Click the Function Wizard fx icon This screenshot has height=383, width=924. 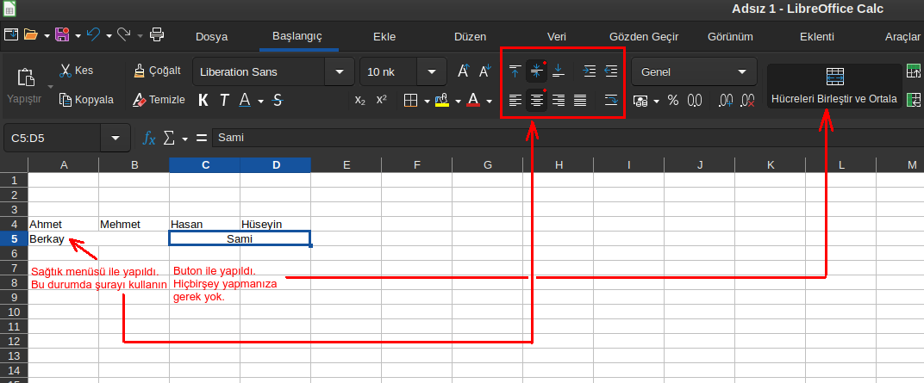coord(148,138)
